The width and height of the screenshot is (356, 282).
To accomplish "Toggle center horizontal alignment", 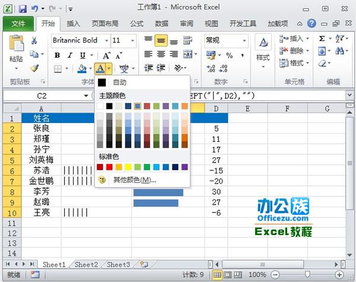I will pos(161,54).
